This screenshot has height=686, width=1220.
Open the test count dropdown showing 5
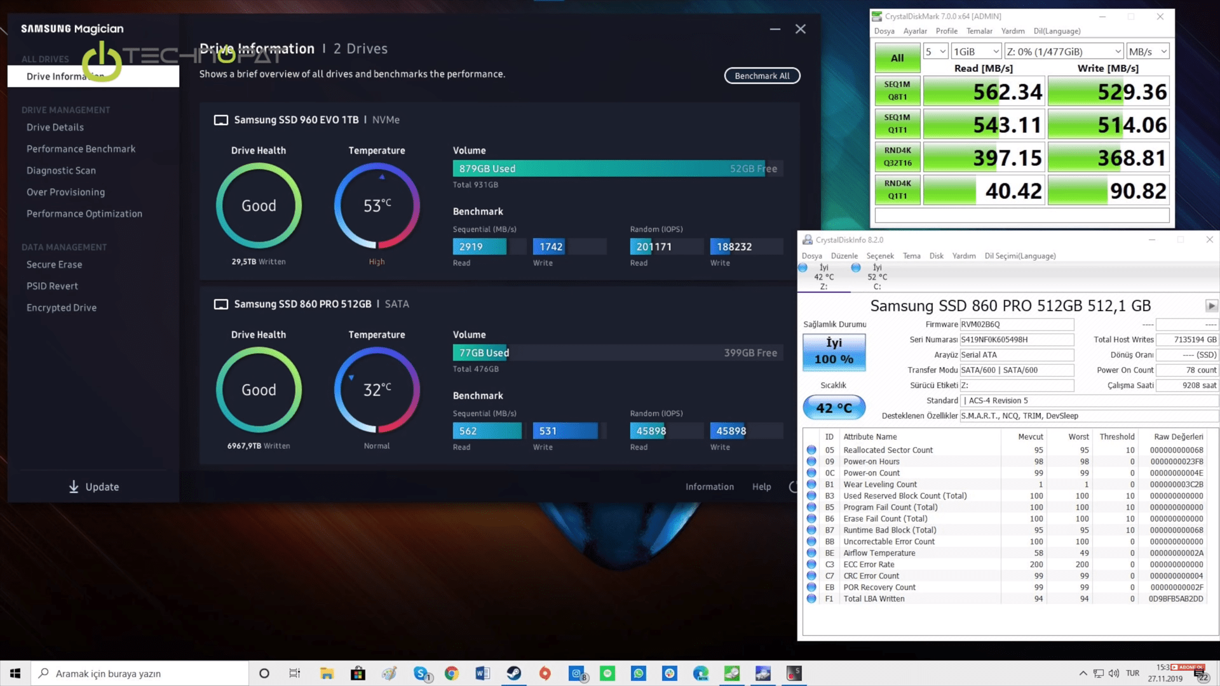[935, 51]
